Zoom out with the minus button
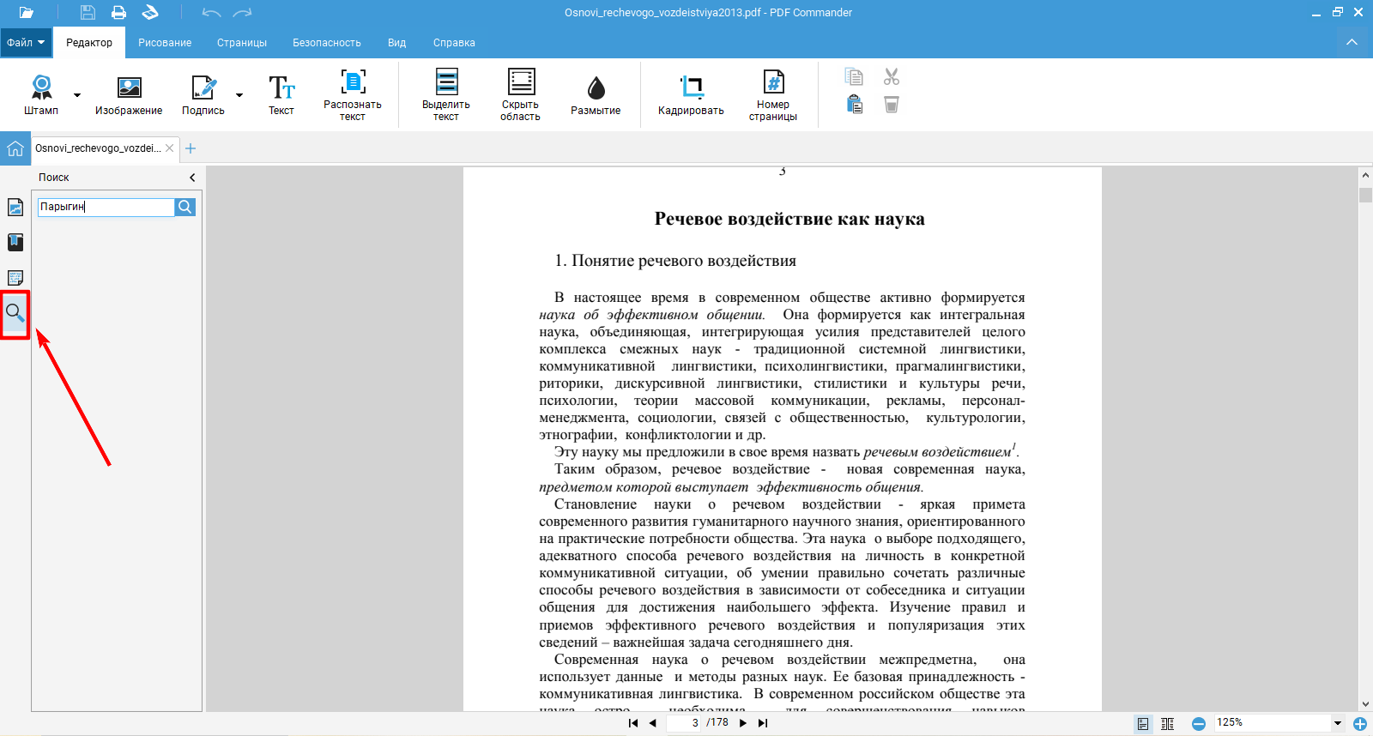This screenshot has width=1373, height=736. (x=1199, y=724)
